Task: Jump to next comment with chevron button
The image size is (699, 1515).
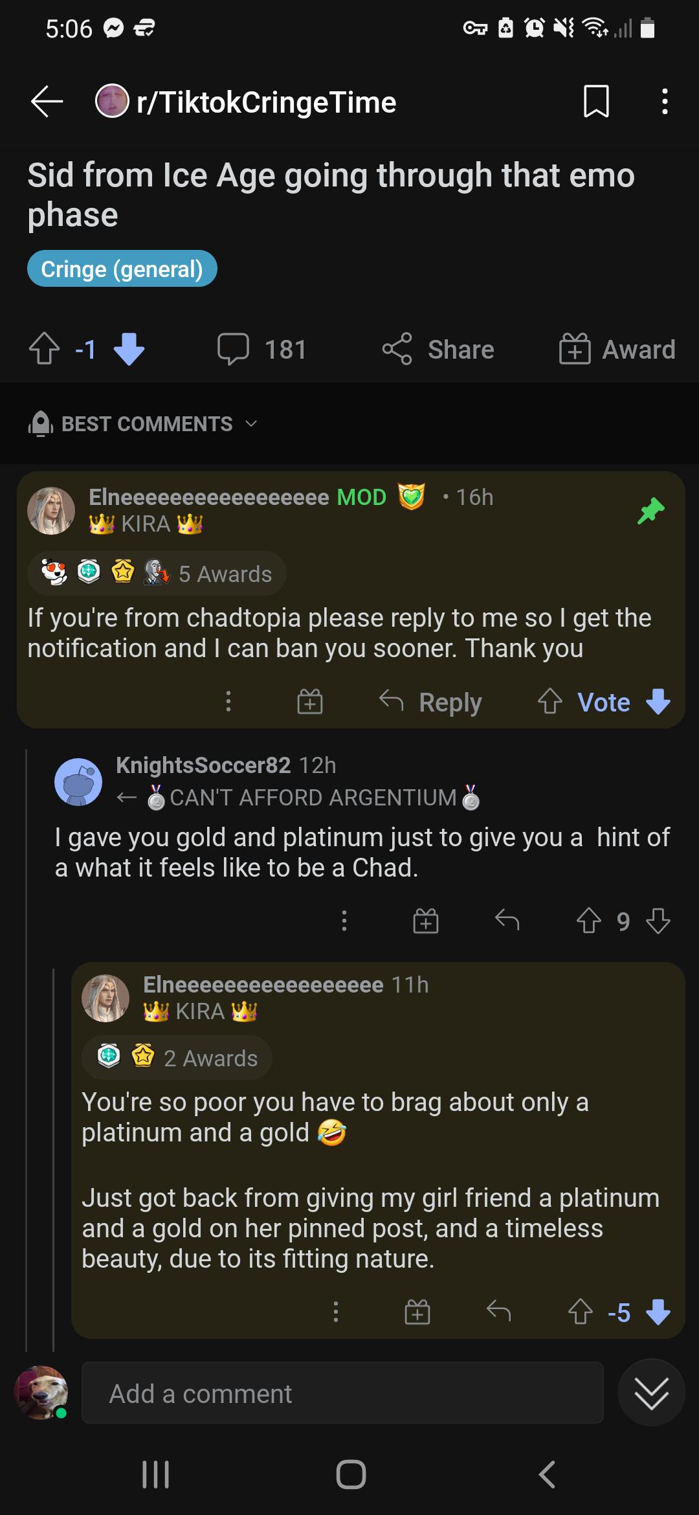Action: click(x=651, y=1393)
